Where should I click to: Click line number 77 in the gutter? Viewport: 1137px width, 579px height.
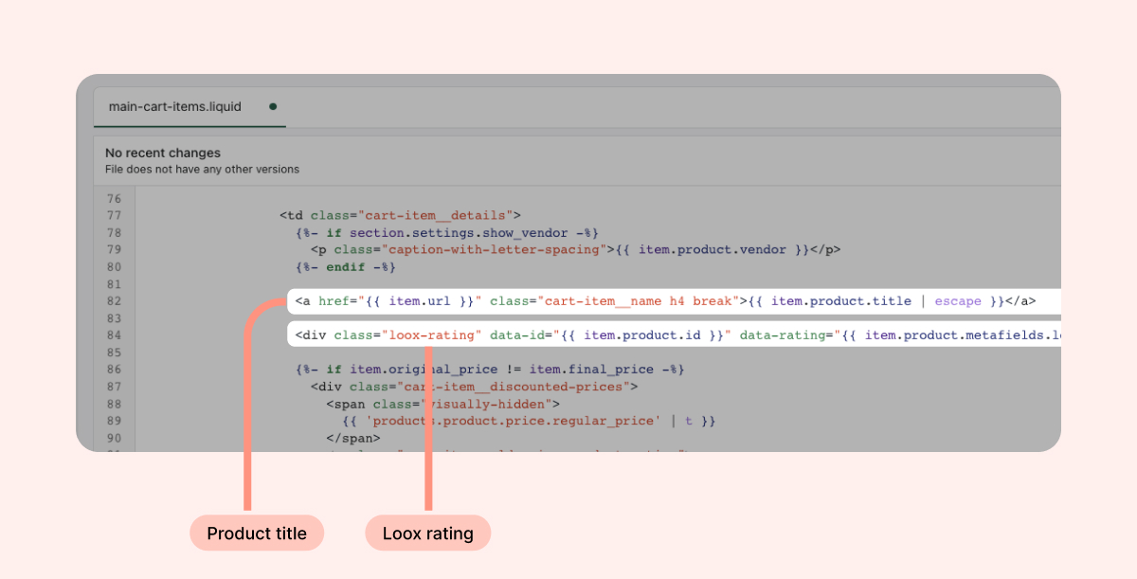(114, 216)
